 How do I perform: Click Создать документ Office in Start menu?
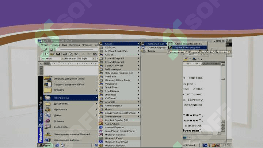(x=70, y=85)
